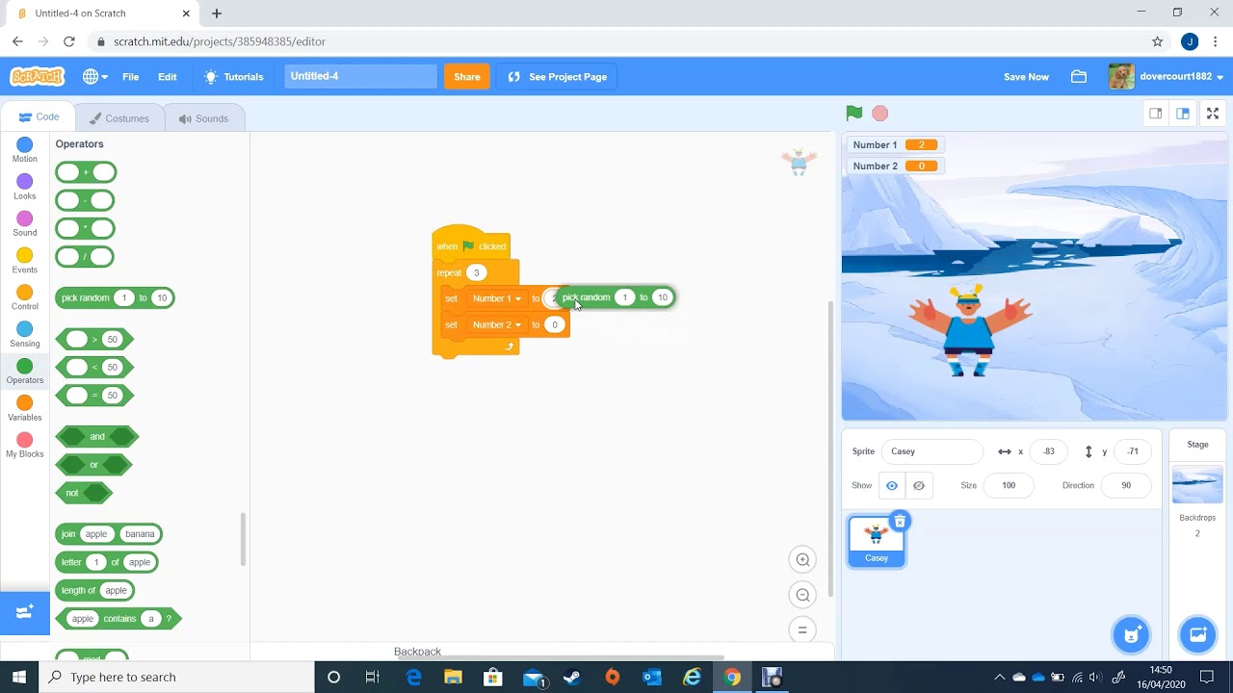Delete the Casey sprite

[900, 522]
